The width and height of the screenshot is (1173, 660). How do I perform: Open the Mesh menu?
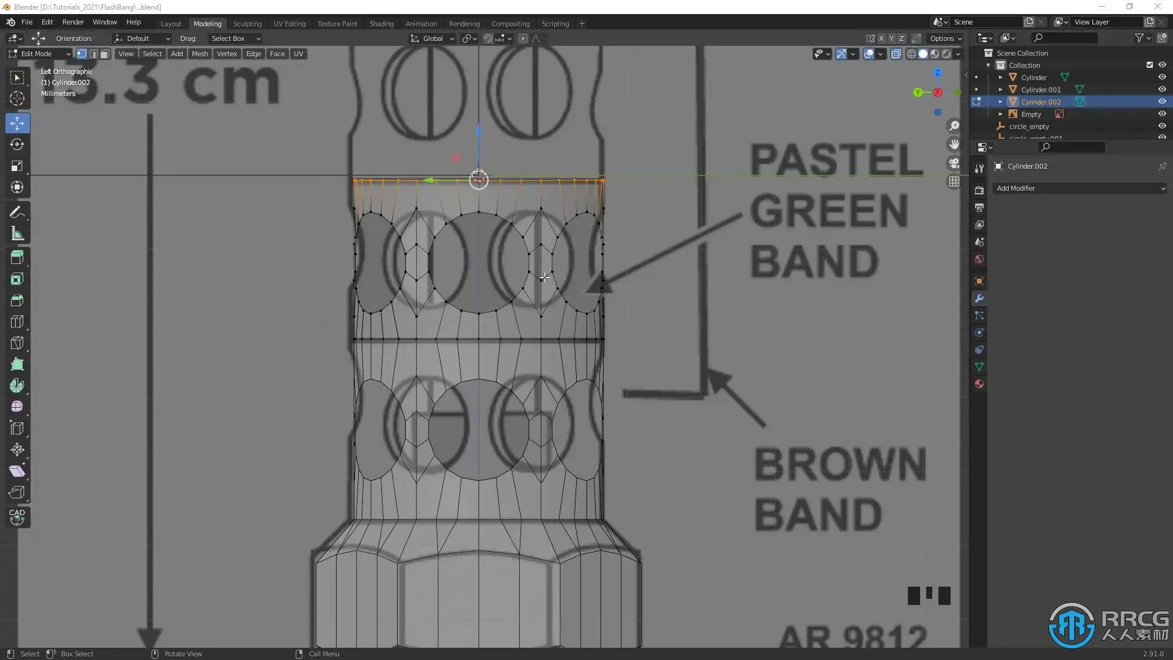point(200,54)
